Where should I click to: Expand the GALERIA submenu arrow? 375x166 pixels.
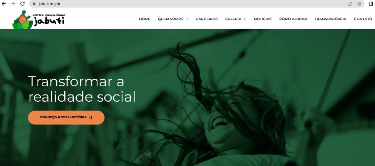pyautogui.click(x=245, y=19)
